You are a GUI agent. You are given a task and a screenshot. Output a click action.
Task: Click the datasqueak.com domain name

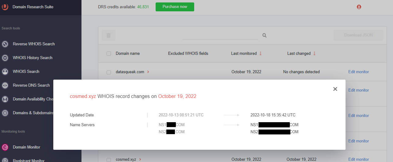coord(130,72)
